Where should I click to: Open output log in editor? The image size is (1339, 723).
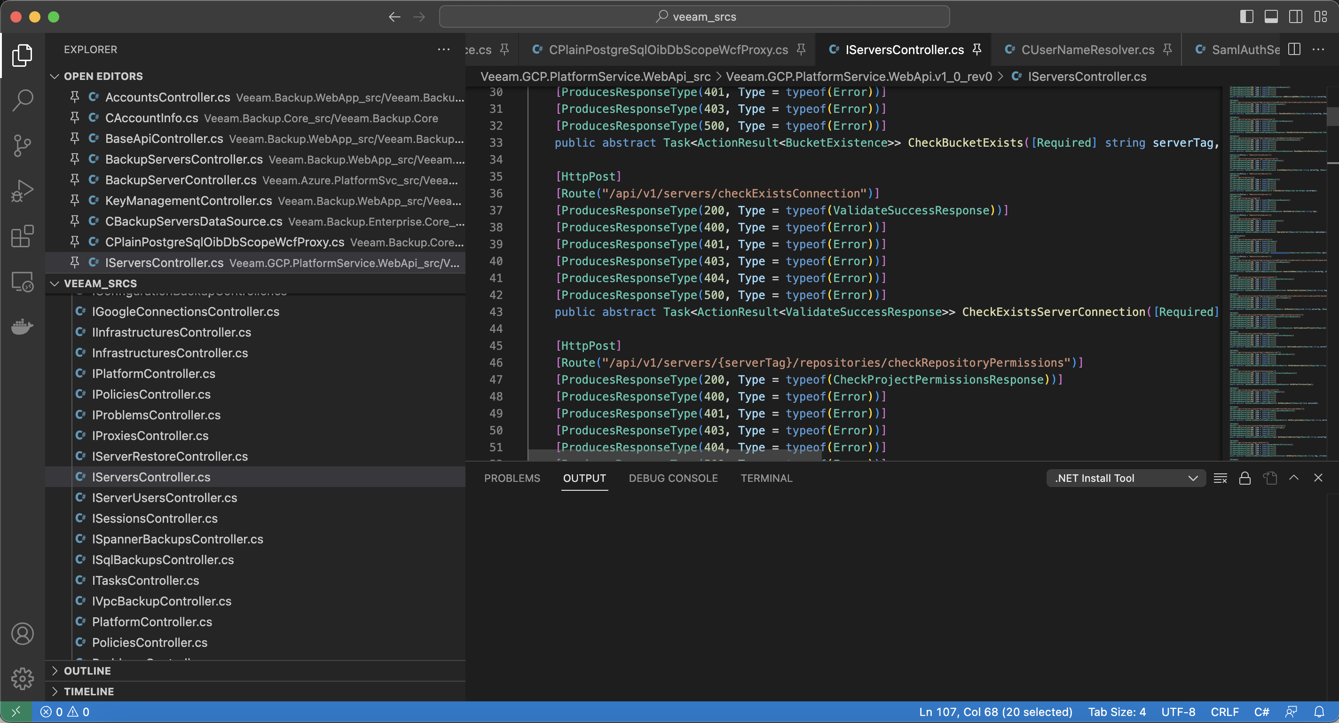(1270, 478)
